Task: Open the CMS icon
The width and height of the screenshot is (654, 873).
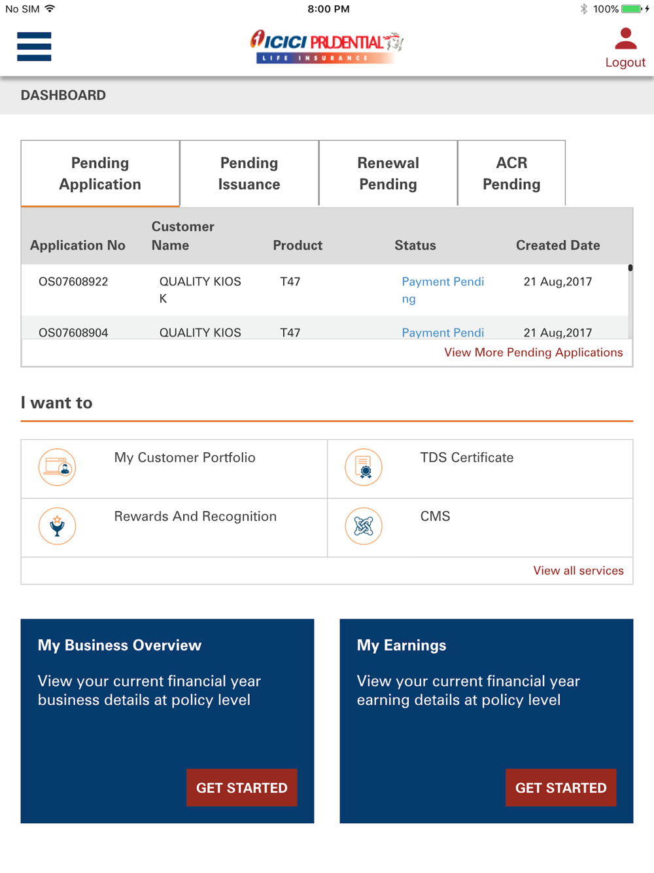Action: (364, 526)
